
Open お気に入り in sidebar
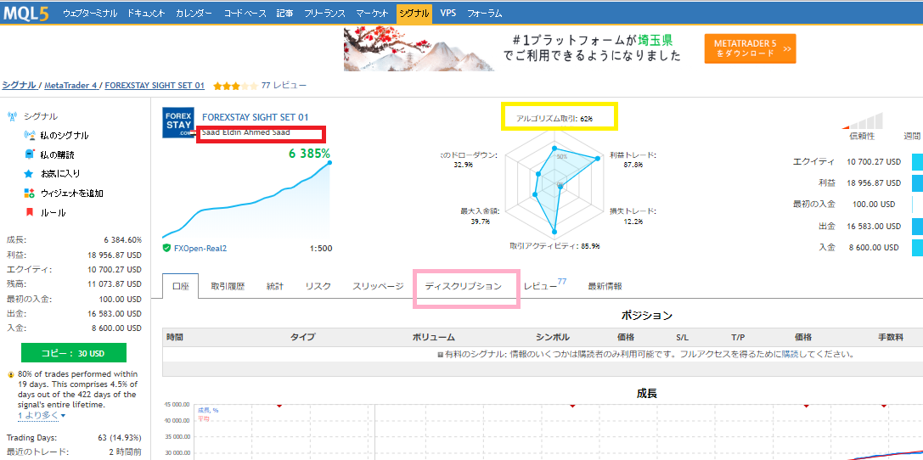coord(60,174)
